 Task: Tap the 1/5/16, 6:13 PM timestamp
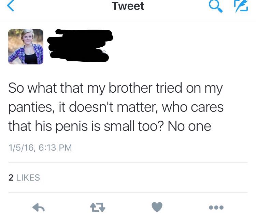(x=40, y=148)
